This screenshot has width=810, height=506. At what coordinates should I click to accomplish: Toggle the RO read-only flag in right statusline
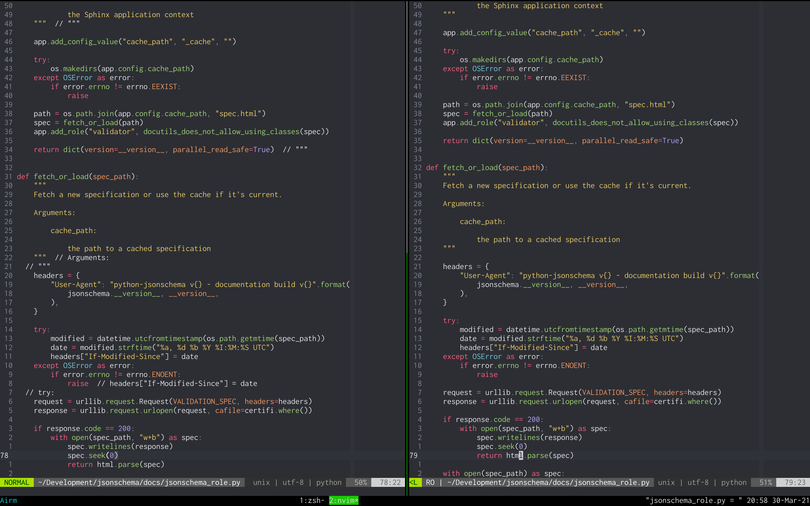click(430, 482)
